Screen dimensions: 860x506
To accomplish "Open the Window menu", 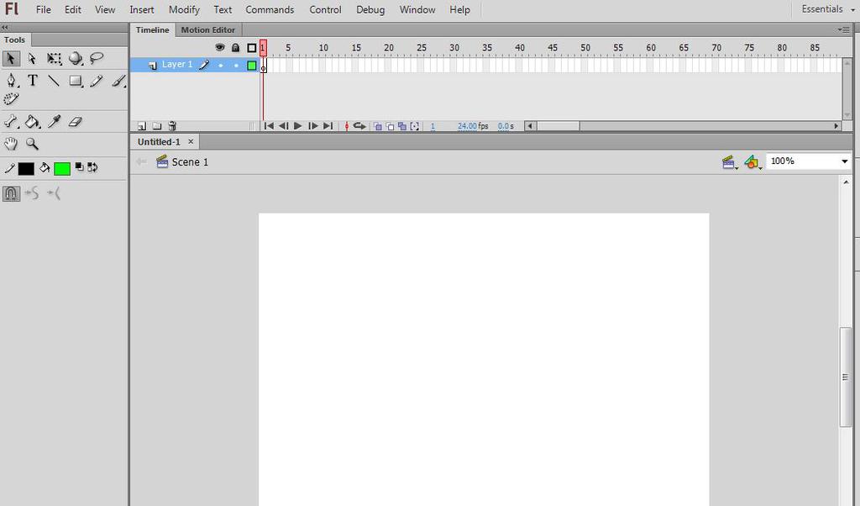I will tap(417, 9).
